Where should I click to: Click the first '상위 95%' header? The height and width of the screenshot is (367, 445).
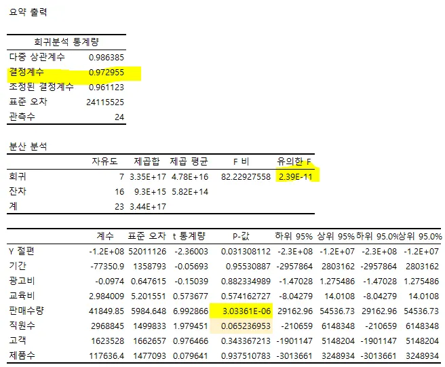(x=336, y=236)
